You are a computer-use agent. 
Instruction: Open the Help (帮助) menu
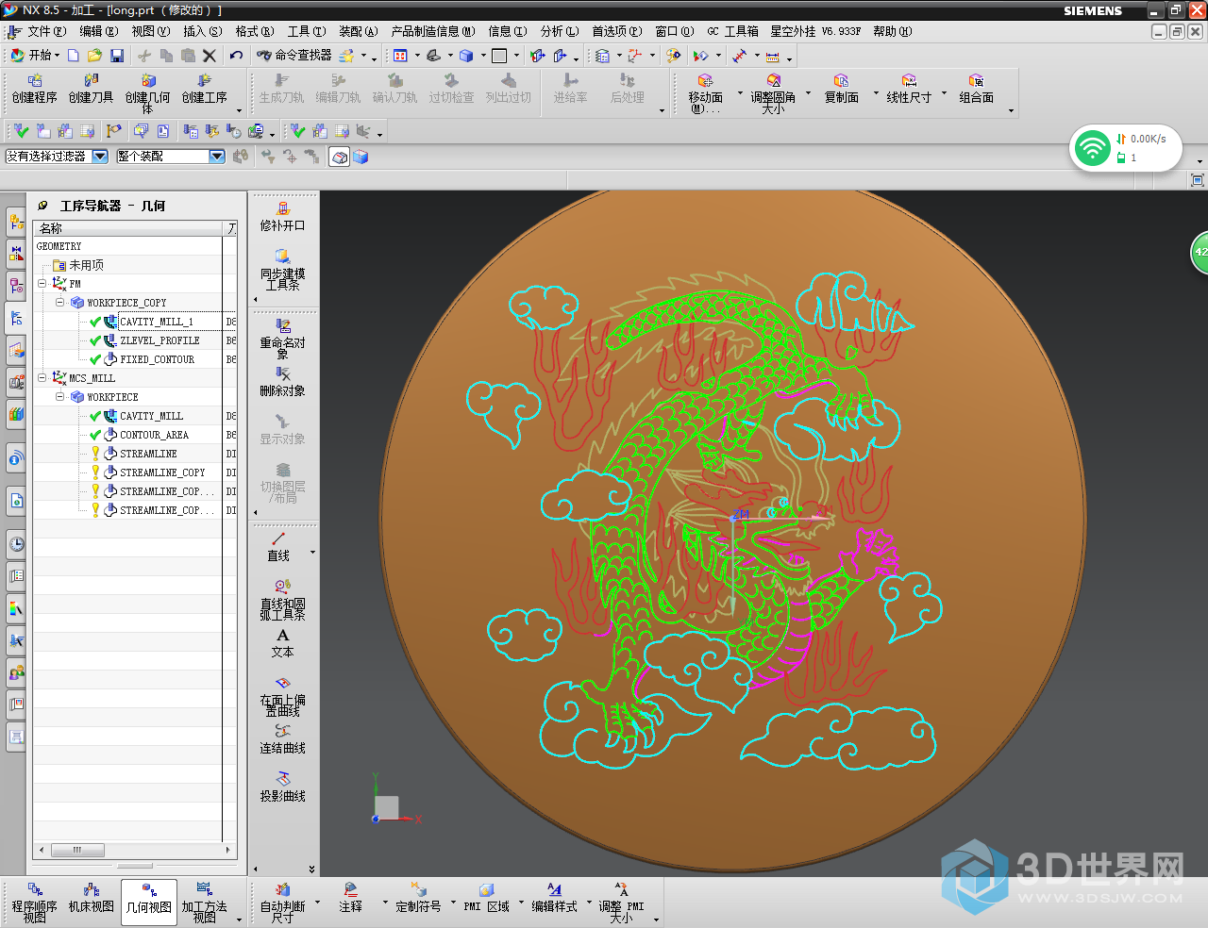(892, 31)
